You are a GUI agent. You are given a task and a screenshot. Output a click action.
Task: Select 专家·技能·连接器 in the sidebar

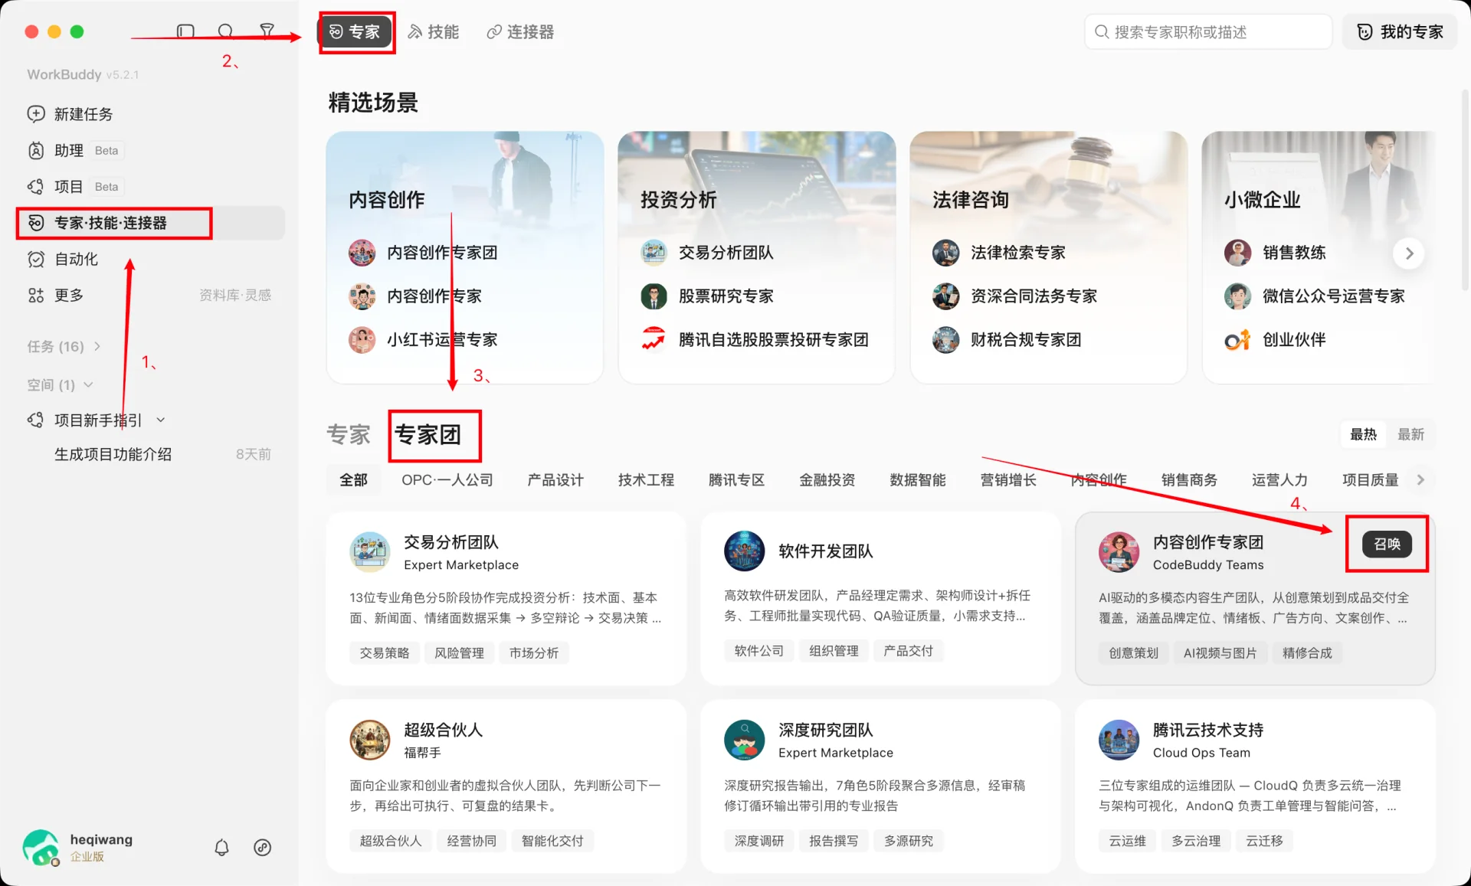pyautogui.click(x=151, y=223)
